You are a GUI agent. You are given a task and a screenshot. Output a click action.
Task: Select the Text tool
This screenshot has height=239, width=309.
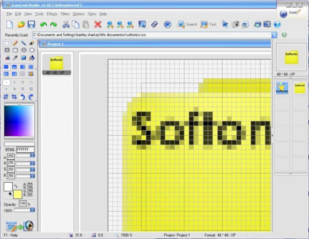pyautogui.click(x=7, y=57)
